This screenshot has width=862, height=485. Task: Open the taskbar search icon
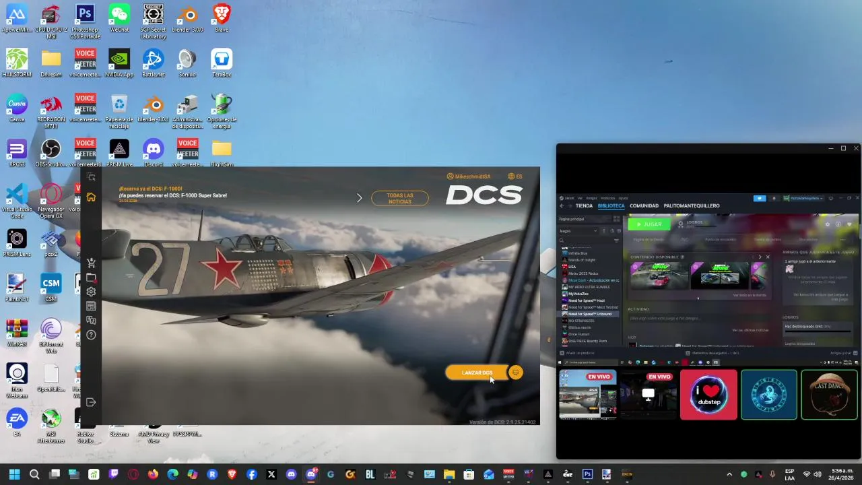34,474
